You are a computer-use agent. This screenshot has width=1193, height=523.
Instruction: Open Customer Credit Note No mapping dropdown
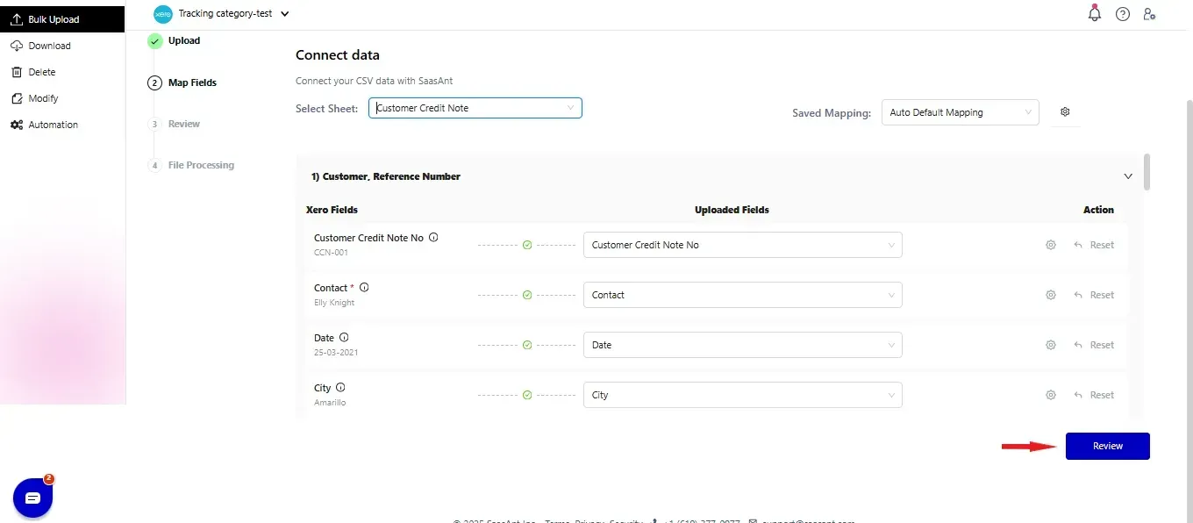point(742,245)
